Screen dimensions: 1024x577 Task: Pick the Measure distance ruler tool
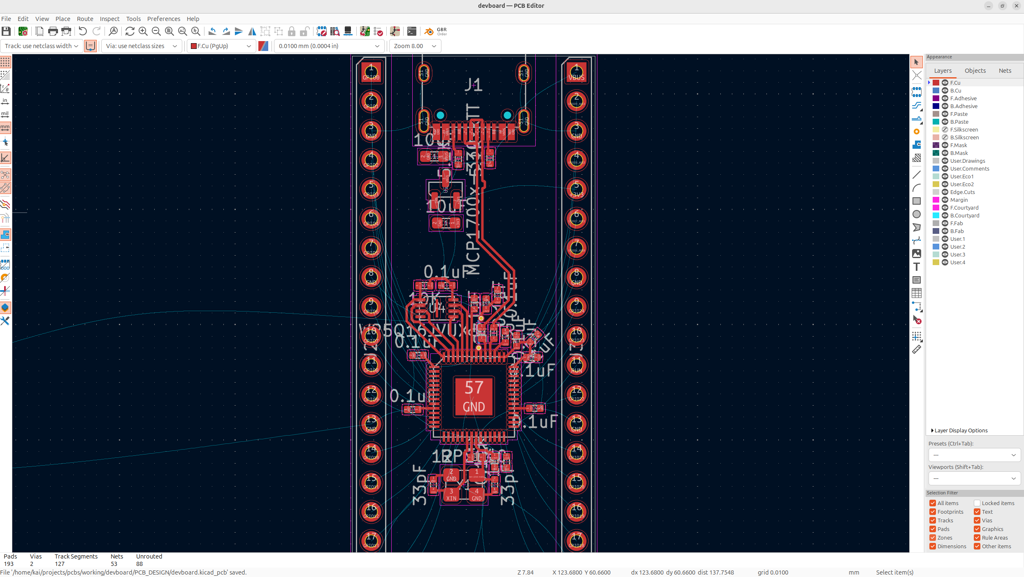click(916, 350)
